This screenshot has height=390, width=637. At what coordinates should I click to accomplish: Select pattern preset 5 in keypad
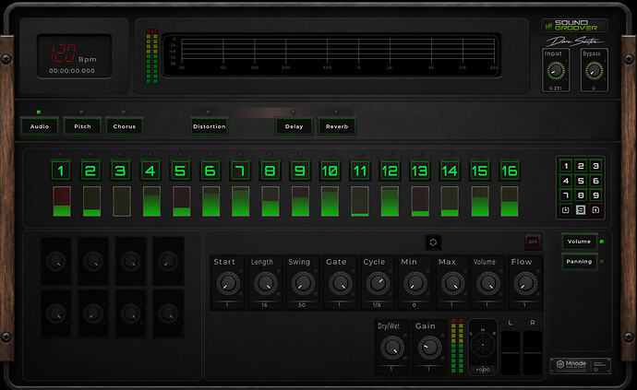tap(581, 181)
